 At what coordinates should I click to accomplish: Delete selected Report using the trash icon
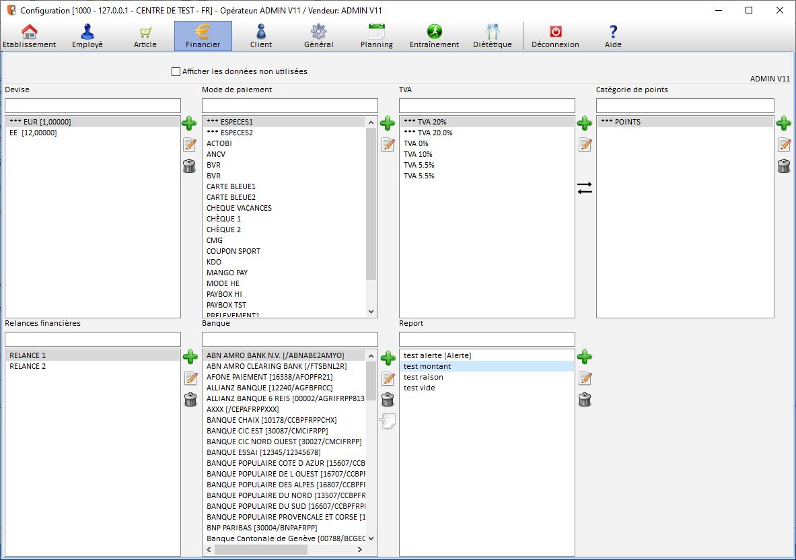pos(585,400)
